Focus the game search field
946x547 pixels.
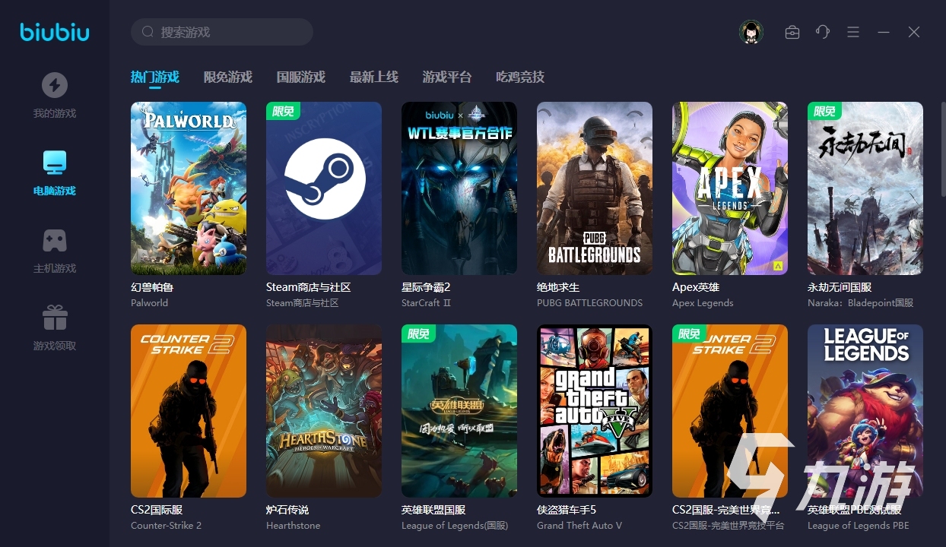[x=222, y=32]
